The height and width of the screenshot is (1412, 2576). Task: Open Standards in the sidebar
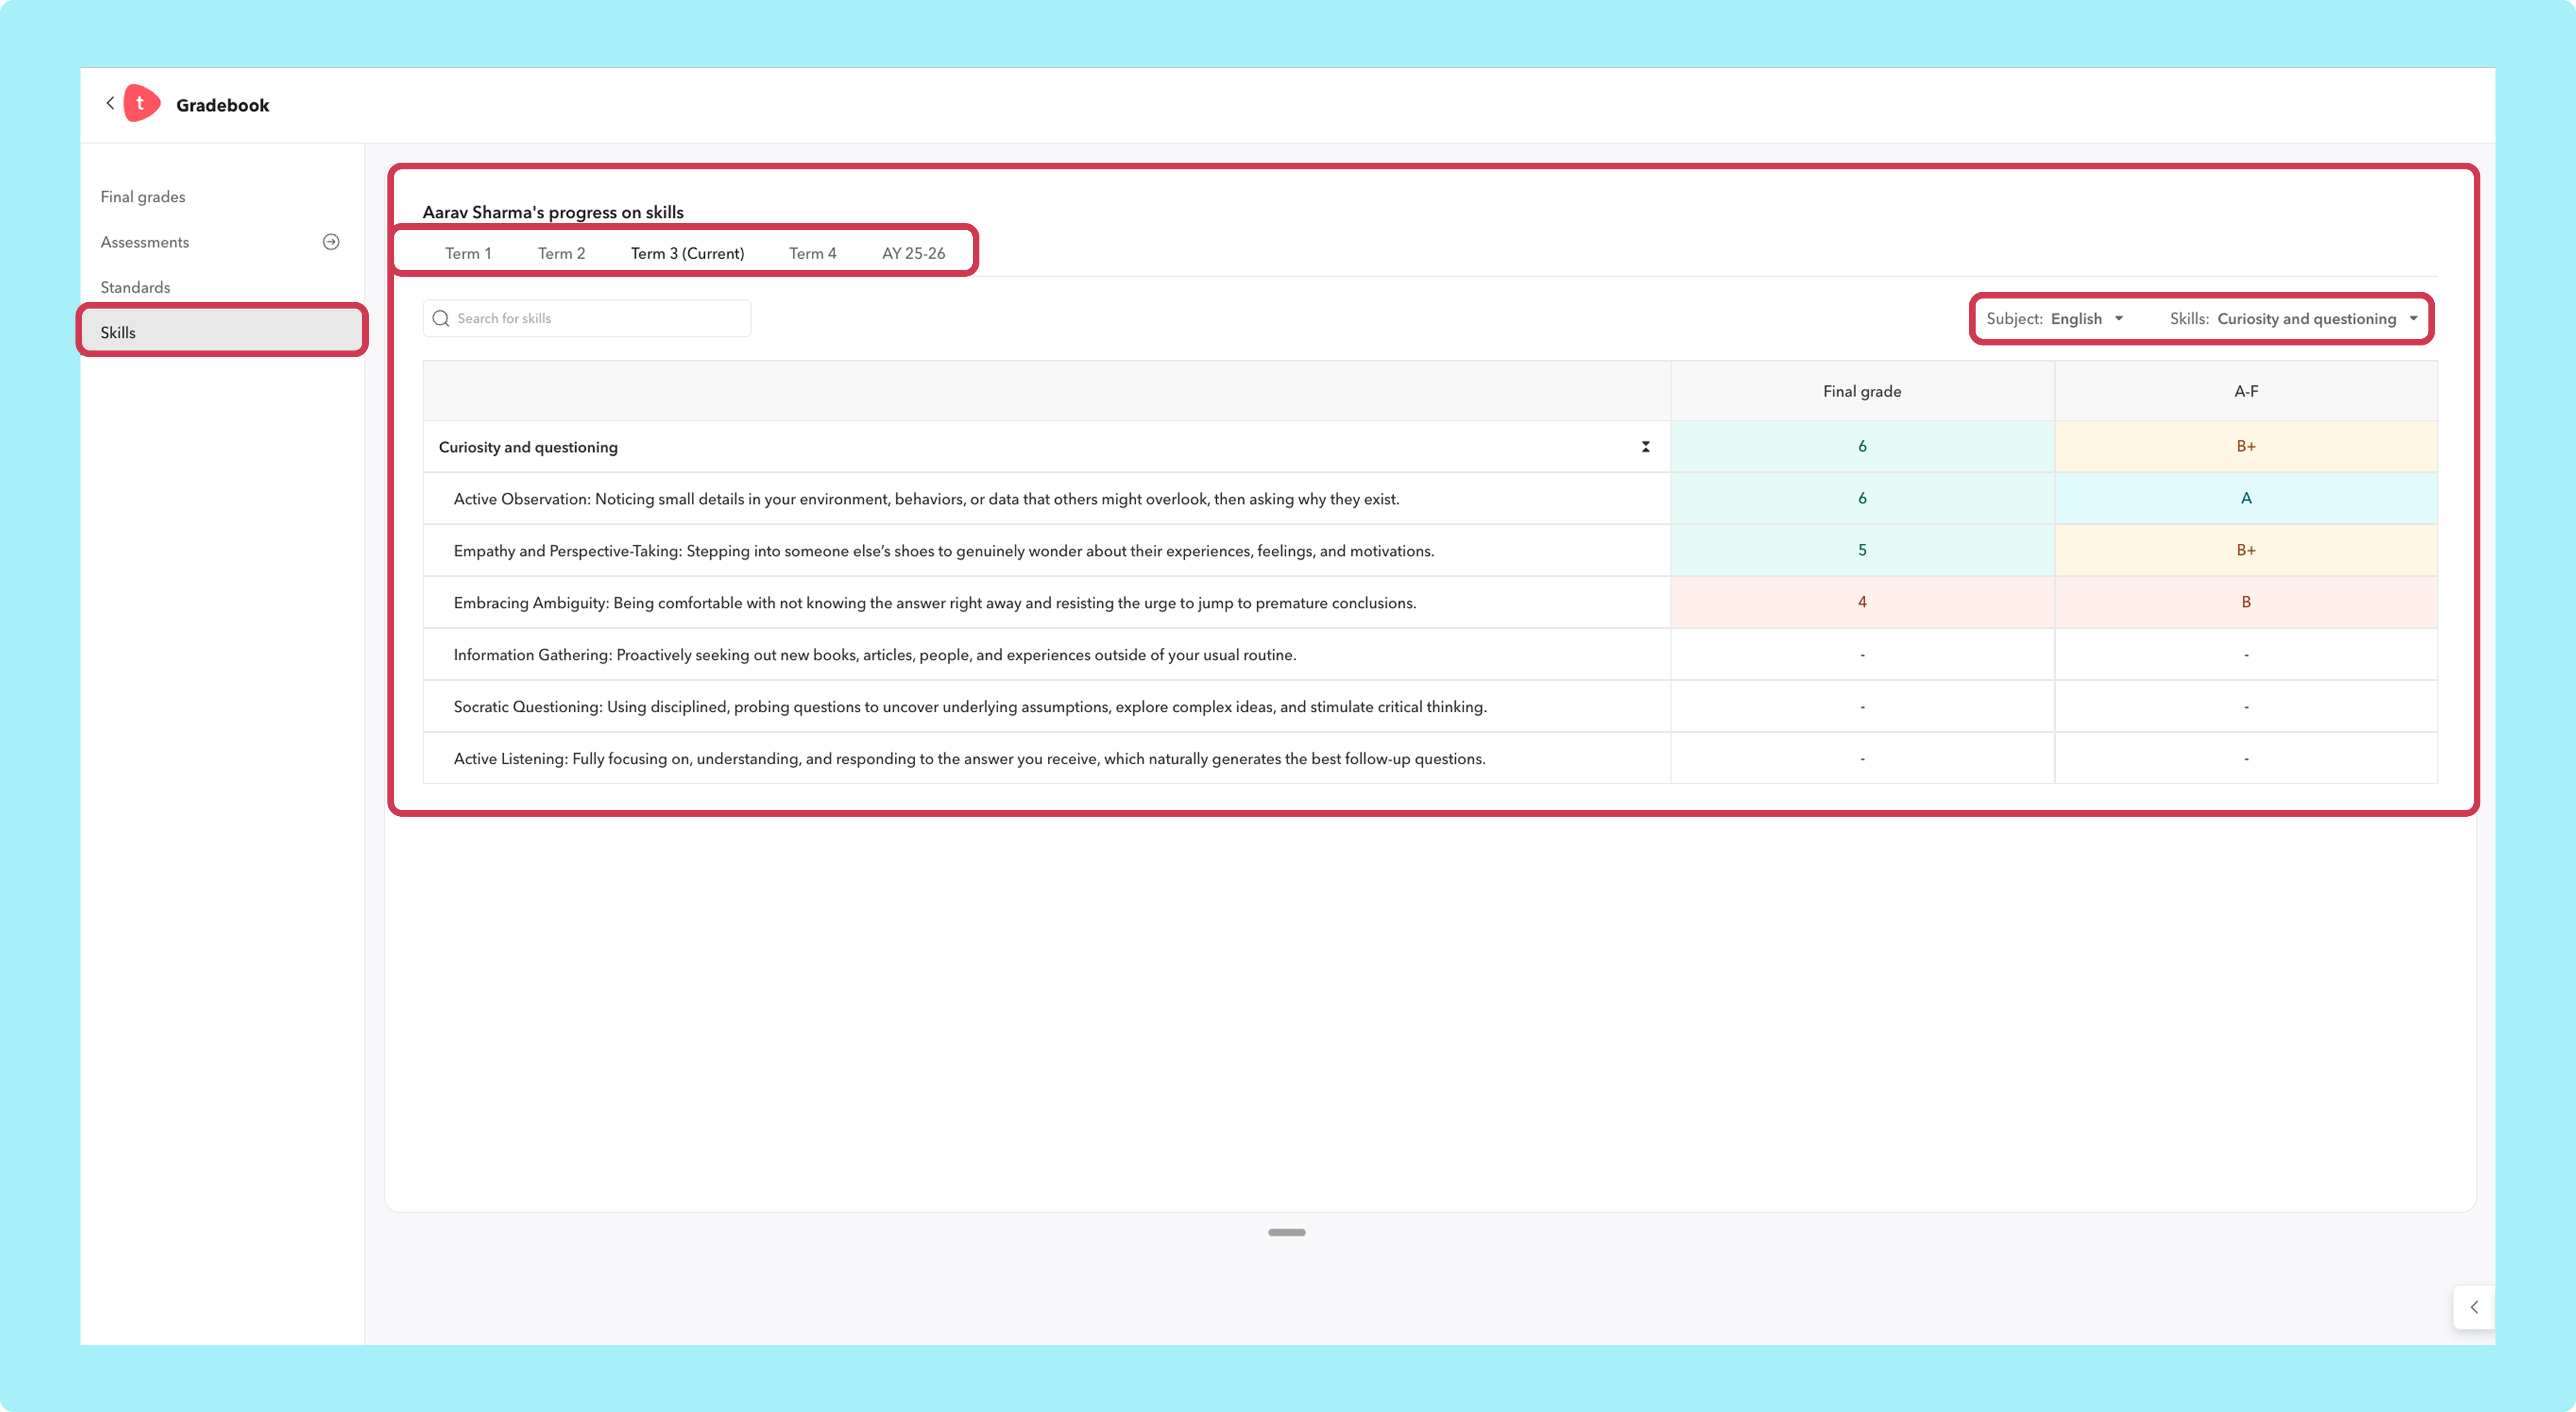coord(135,287)
